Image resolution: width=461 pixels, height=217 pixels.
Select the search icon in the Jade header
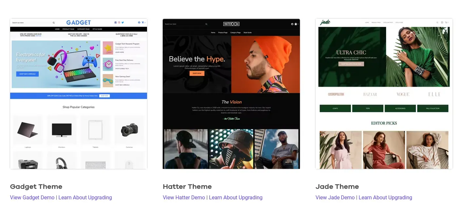click(437, 22)
